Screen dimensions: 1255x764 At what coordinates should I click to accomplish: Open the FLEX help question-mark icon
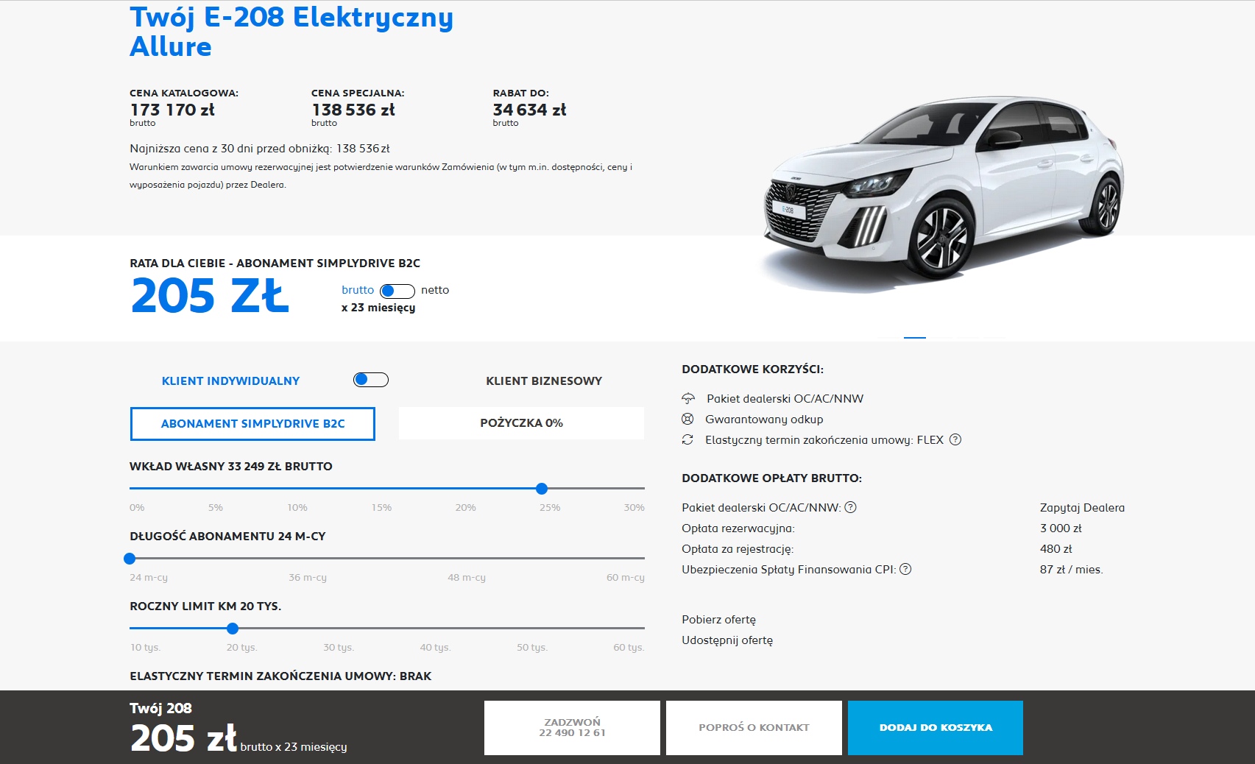pos(955,440)
